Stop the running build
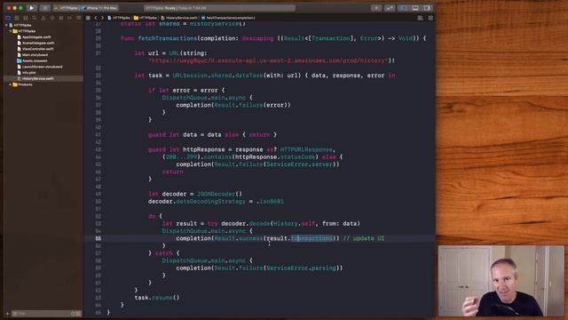This screenshot has width=568, height=320. click(x=45, y=8)
